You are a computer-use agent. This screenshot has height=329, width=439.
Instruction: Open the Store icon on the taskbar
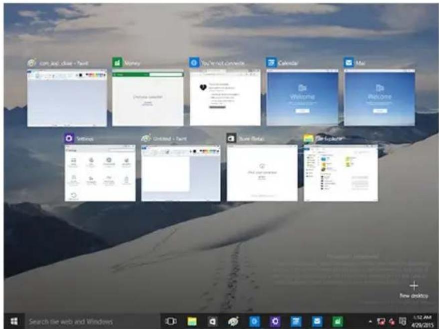click(x=212, y=322)
